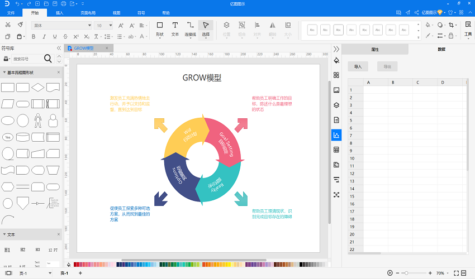Image resolution: width=475 pixels, height=279 pixels.
Task: Click the symbol search field
Action: click(x=27, y=59)
